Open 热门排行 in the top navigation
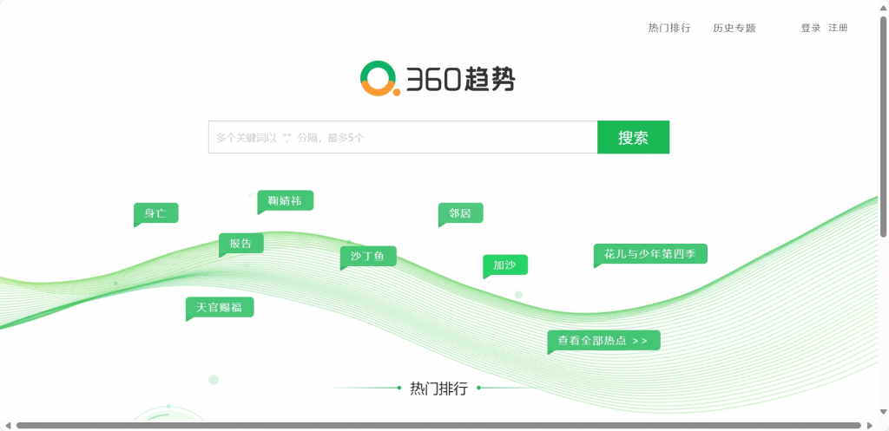Screen dimensions: 889x431 [x=669, y=29]
